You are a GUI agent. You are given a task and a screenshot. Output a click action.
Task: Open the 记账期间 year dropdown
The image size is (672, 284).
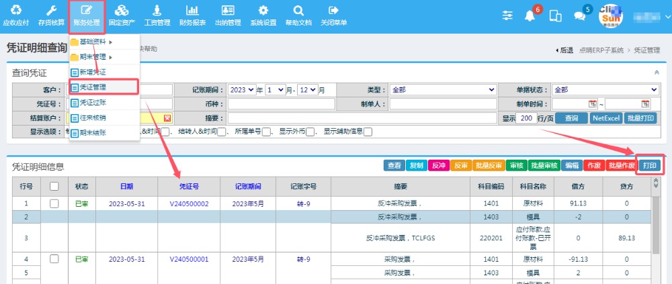pyautogui.click(x=242, y=90)
